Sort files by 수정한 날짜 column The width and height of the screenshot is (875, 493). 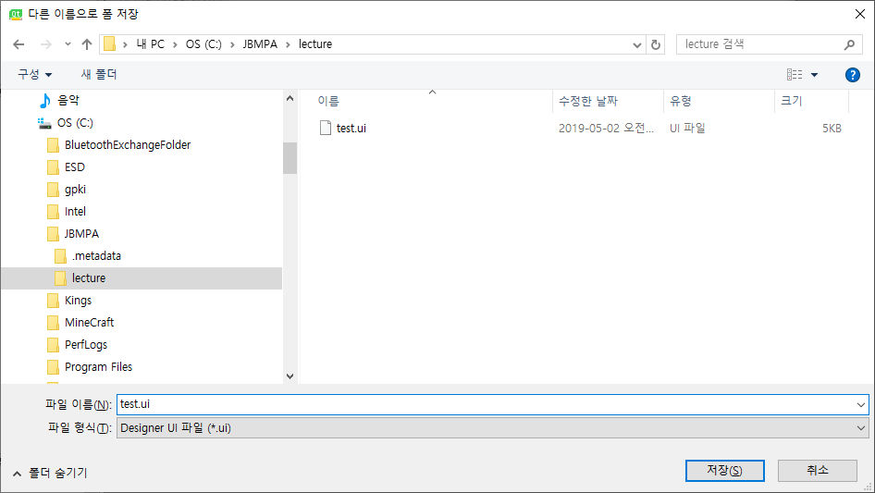588,101
